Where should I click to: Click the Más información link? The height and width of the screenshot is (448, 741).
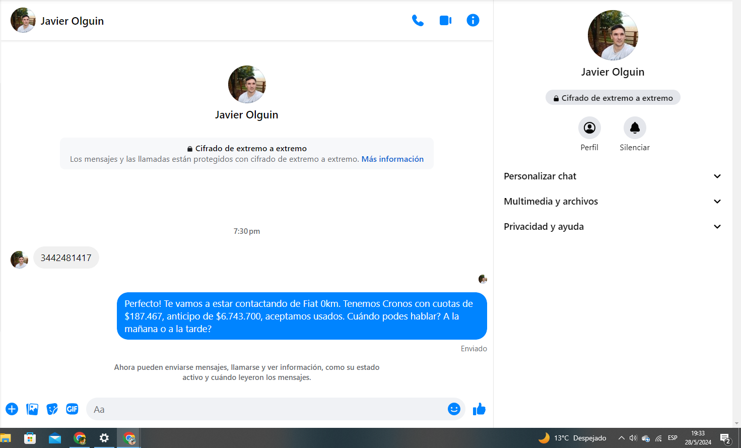[392, 159]
